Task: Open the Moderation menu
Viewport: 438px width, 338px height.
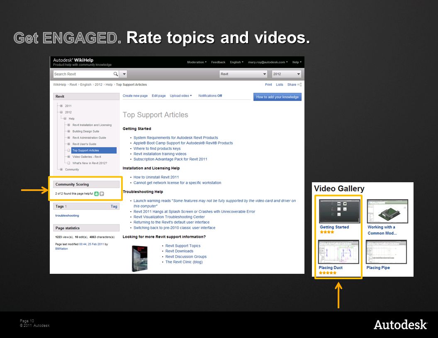Action: click(197, 62)
